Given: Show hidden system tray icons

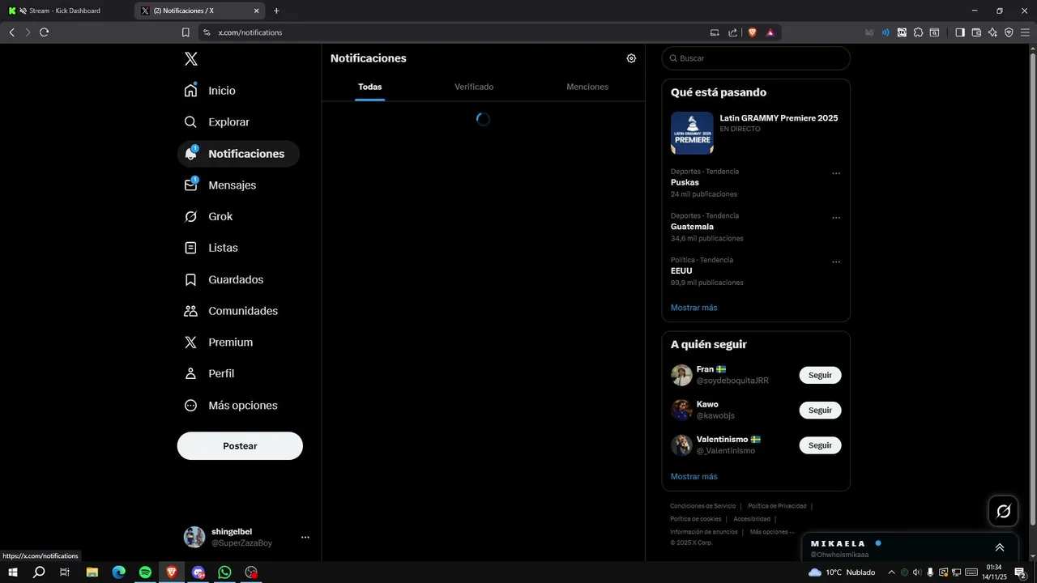Looking at the screenshot, I should [891, 572].
